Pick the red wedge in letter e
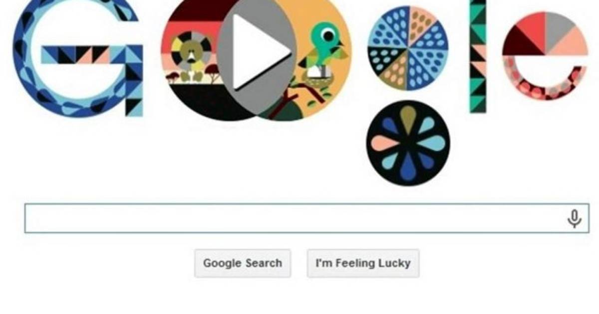The height and width of the screenshot is (314, 599). [x=530, y=29]
